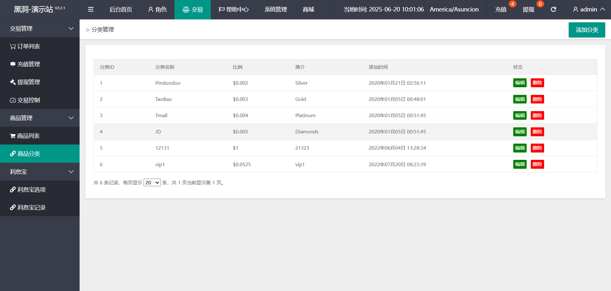This screenshot has width=611, height=291.
Task: Open 交易控制 in the sidebar
Action: [x=40, y=100]
